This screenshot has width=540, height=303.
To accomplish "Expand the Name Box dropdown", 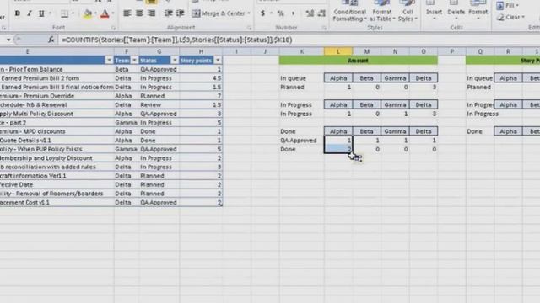I will coord(8,40).
